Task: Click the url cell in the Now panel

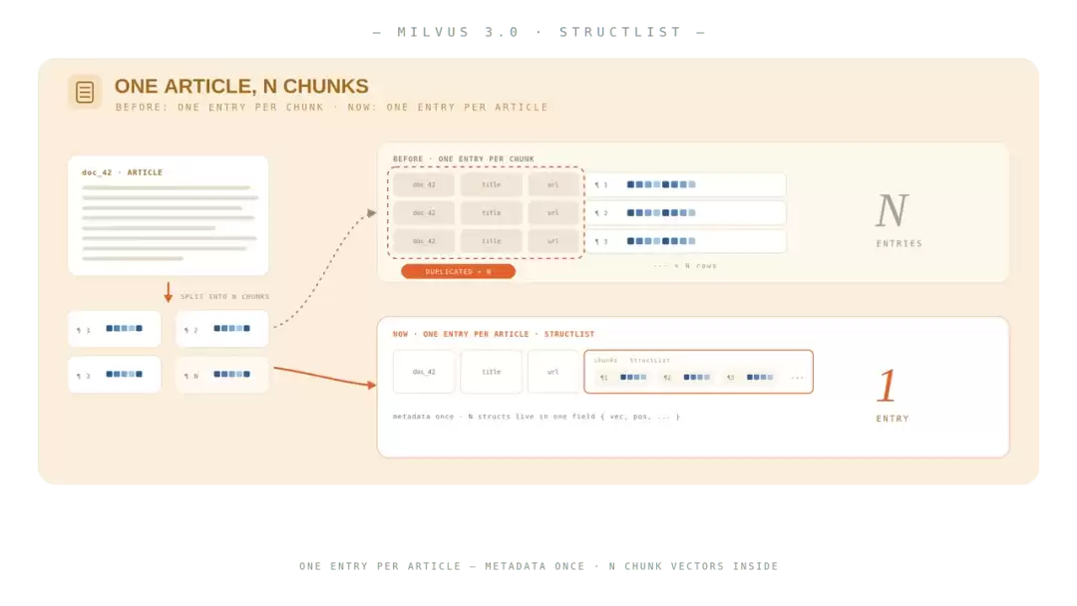Action: [x=552, y=372]
